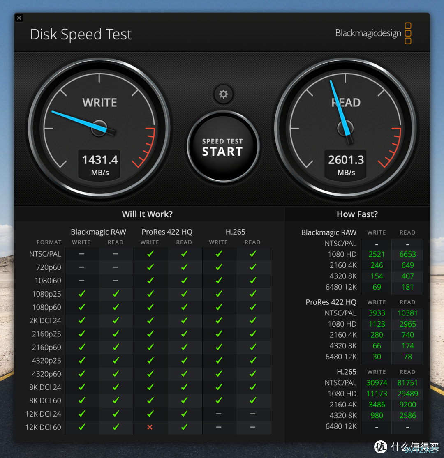Image resolution: width=444 pixels, height=458 pixels.
Task: Click the 2160p60 Blackmagic RAW read checkmark
Action: point(116,347)
